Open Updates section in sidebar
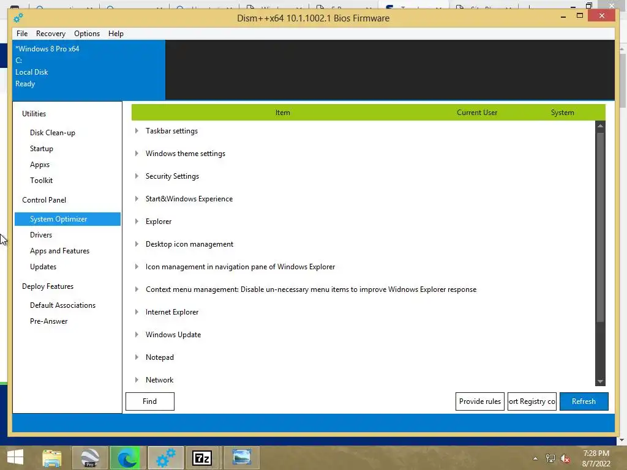Viewport: 627px width, 470px height. coord(43,267)
